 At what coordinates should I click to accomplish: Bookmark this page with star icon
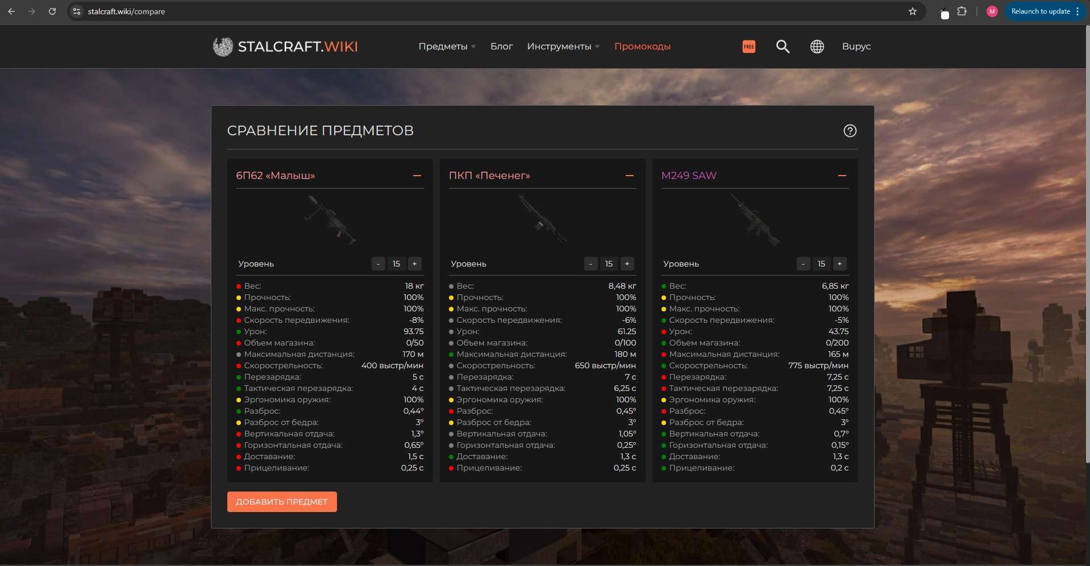click(913, 11)
